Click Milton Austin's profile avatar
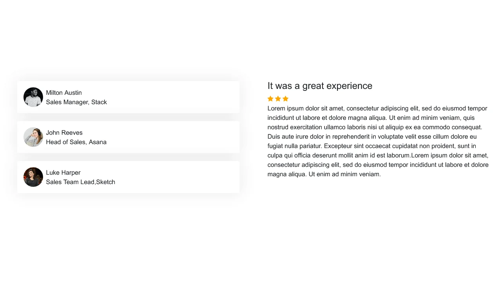Viewport: 501px width, 282px height. tap(33, 97)
